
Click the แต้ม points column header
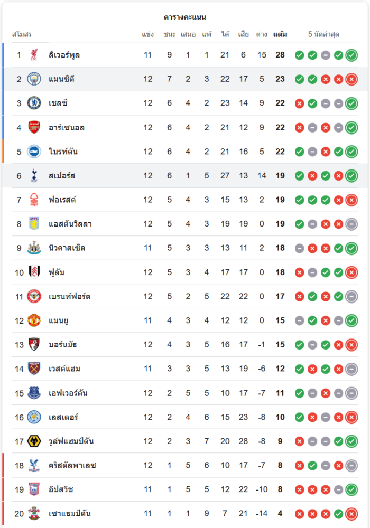coord(280,35)
